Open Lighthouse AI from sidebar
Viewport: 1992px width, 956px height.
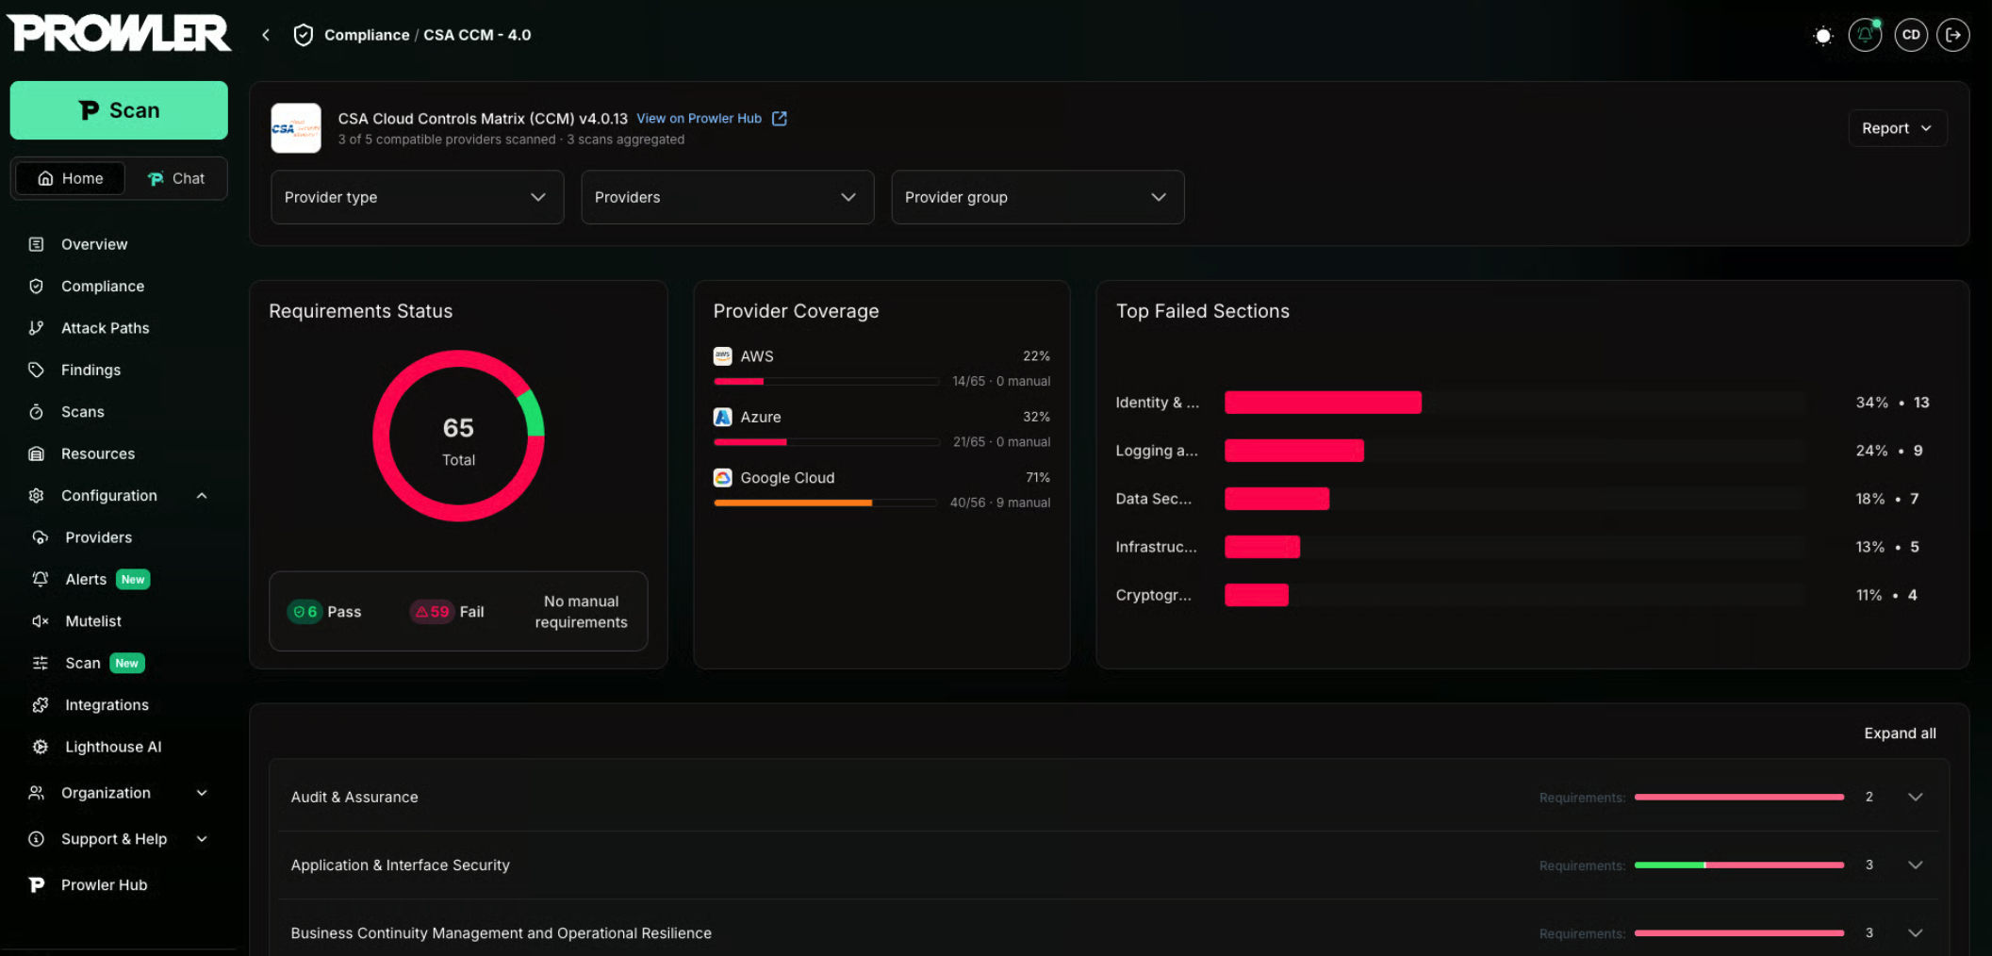click(113, 747)
